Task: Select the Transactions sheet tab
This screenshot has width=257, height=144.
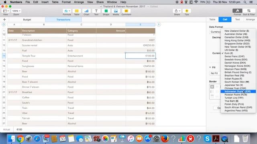Action: [63, 20]
